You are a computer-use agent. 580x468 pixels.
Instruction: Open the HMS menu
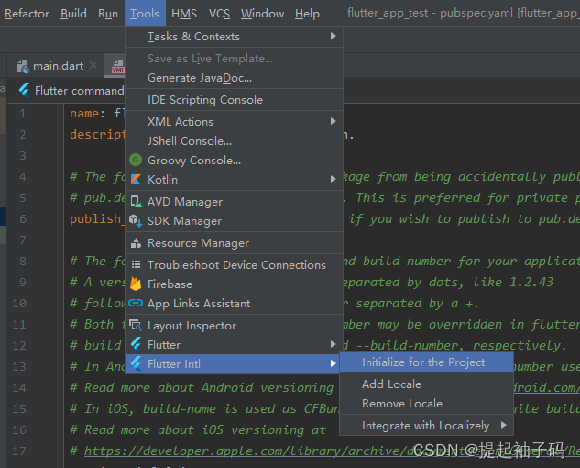tap(184, 14)
